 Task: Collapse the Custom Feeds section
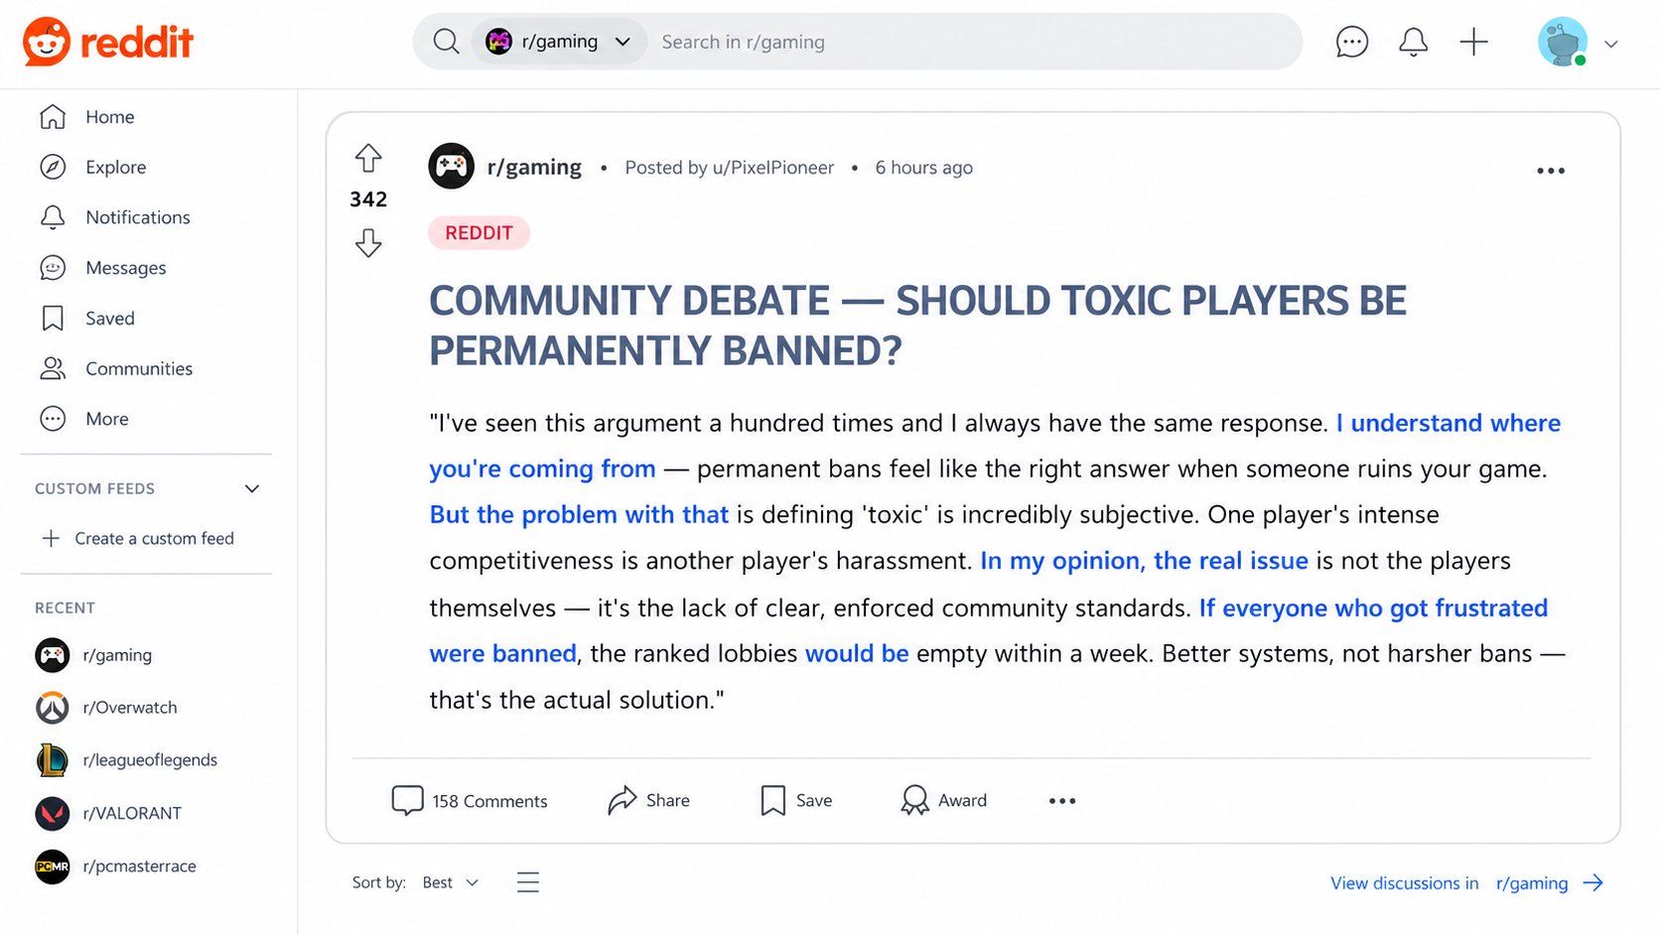point(252,488)
